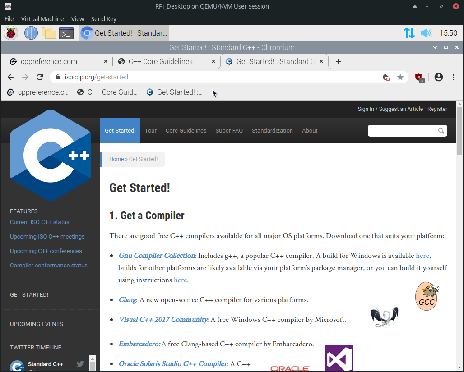
Task: Close the Get Started! tab
Action: (321, 61)
